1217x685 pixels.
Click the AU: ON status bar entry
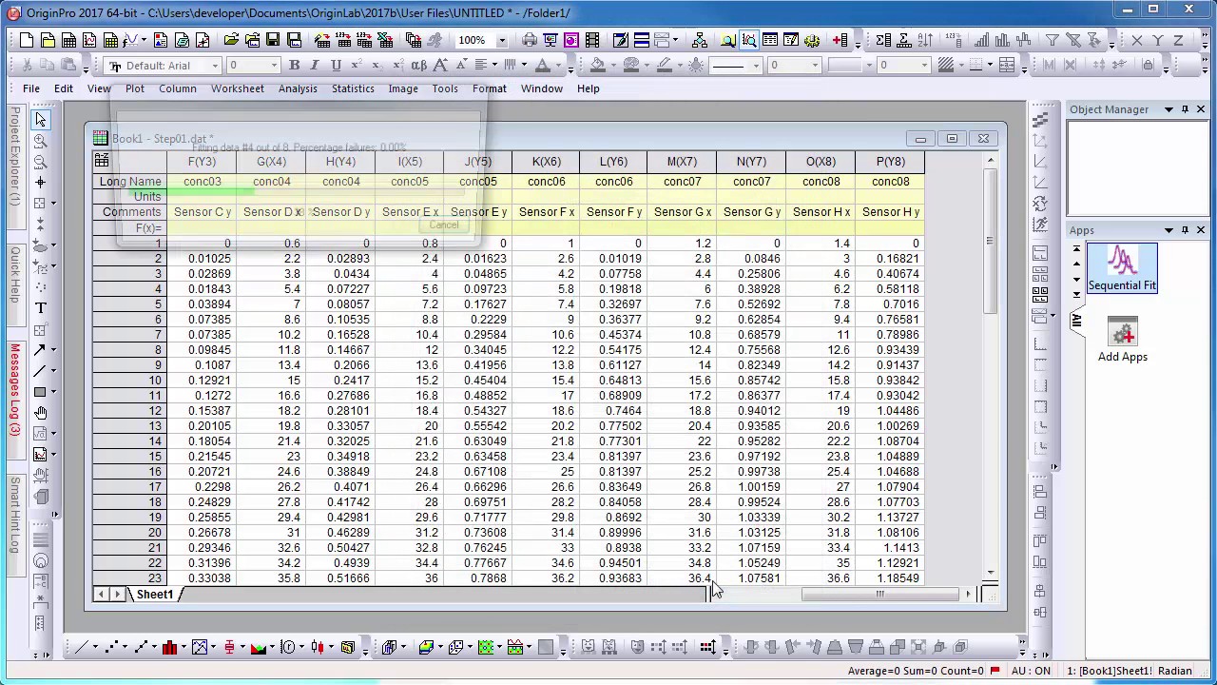tap(1032, 671)
